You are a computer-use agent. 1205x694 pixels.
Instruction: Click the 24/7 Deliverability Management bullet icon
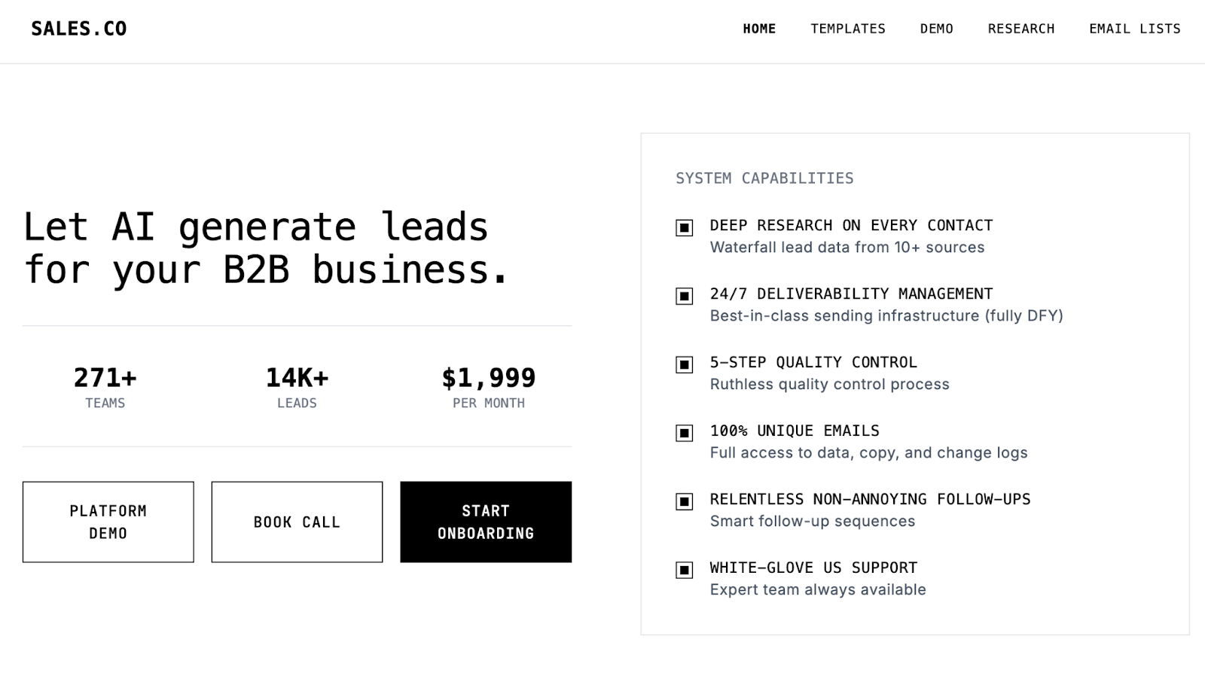(684, 296)
